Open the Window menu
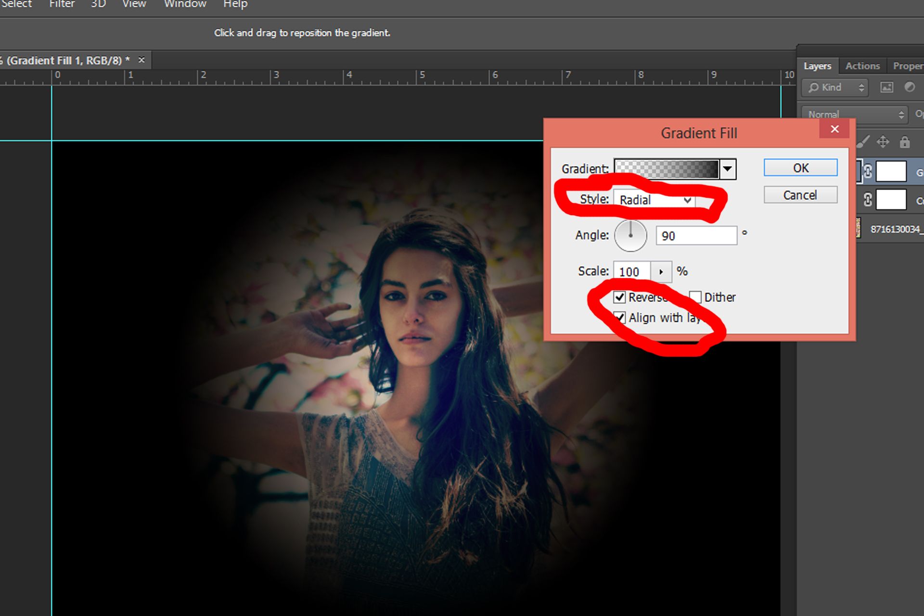The image size is (924, 616). [184, 4]
